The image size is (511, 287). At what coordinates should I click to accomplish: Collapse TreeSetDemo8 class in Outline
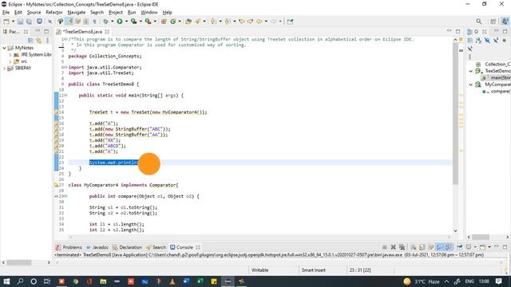[471, 71]
